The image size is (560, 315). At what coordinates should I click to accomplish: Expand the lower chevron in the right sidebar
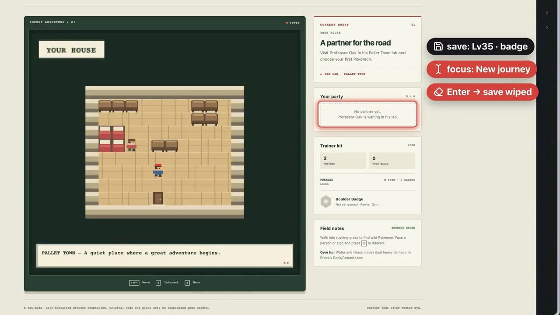(547, 28)
